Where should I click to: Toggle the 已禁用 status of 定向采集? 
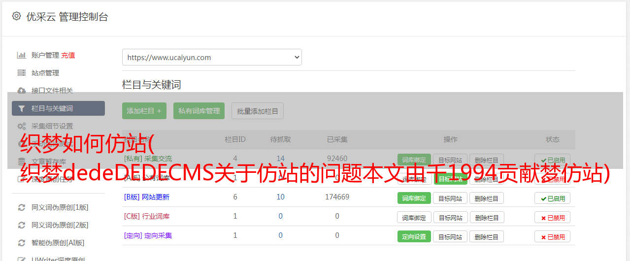(552, 236)
